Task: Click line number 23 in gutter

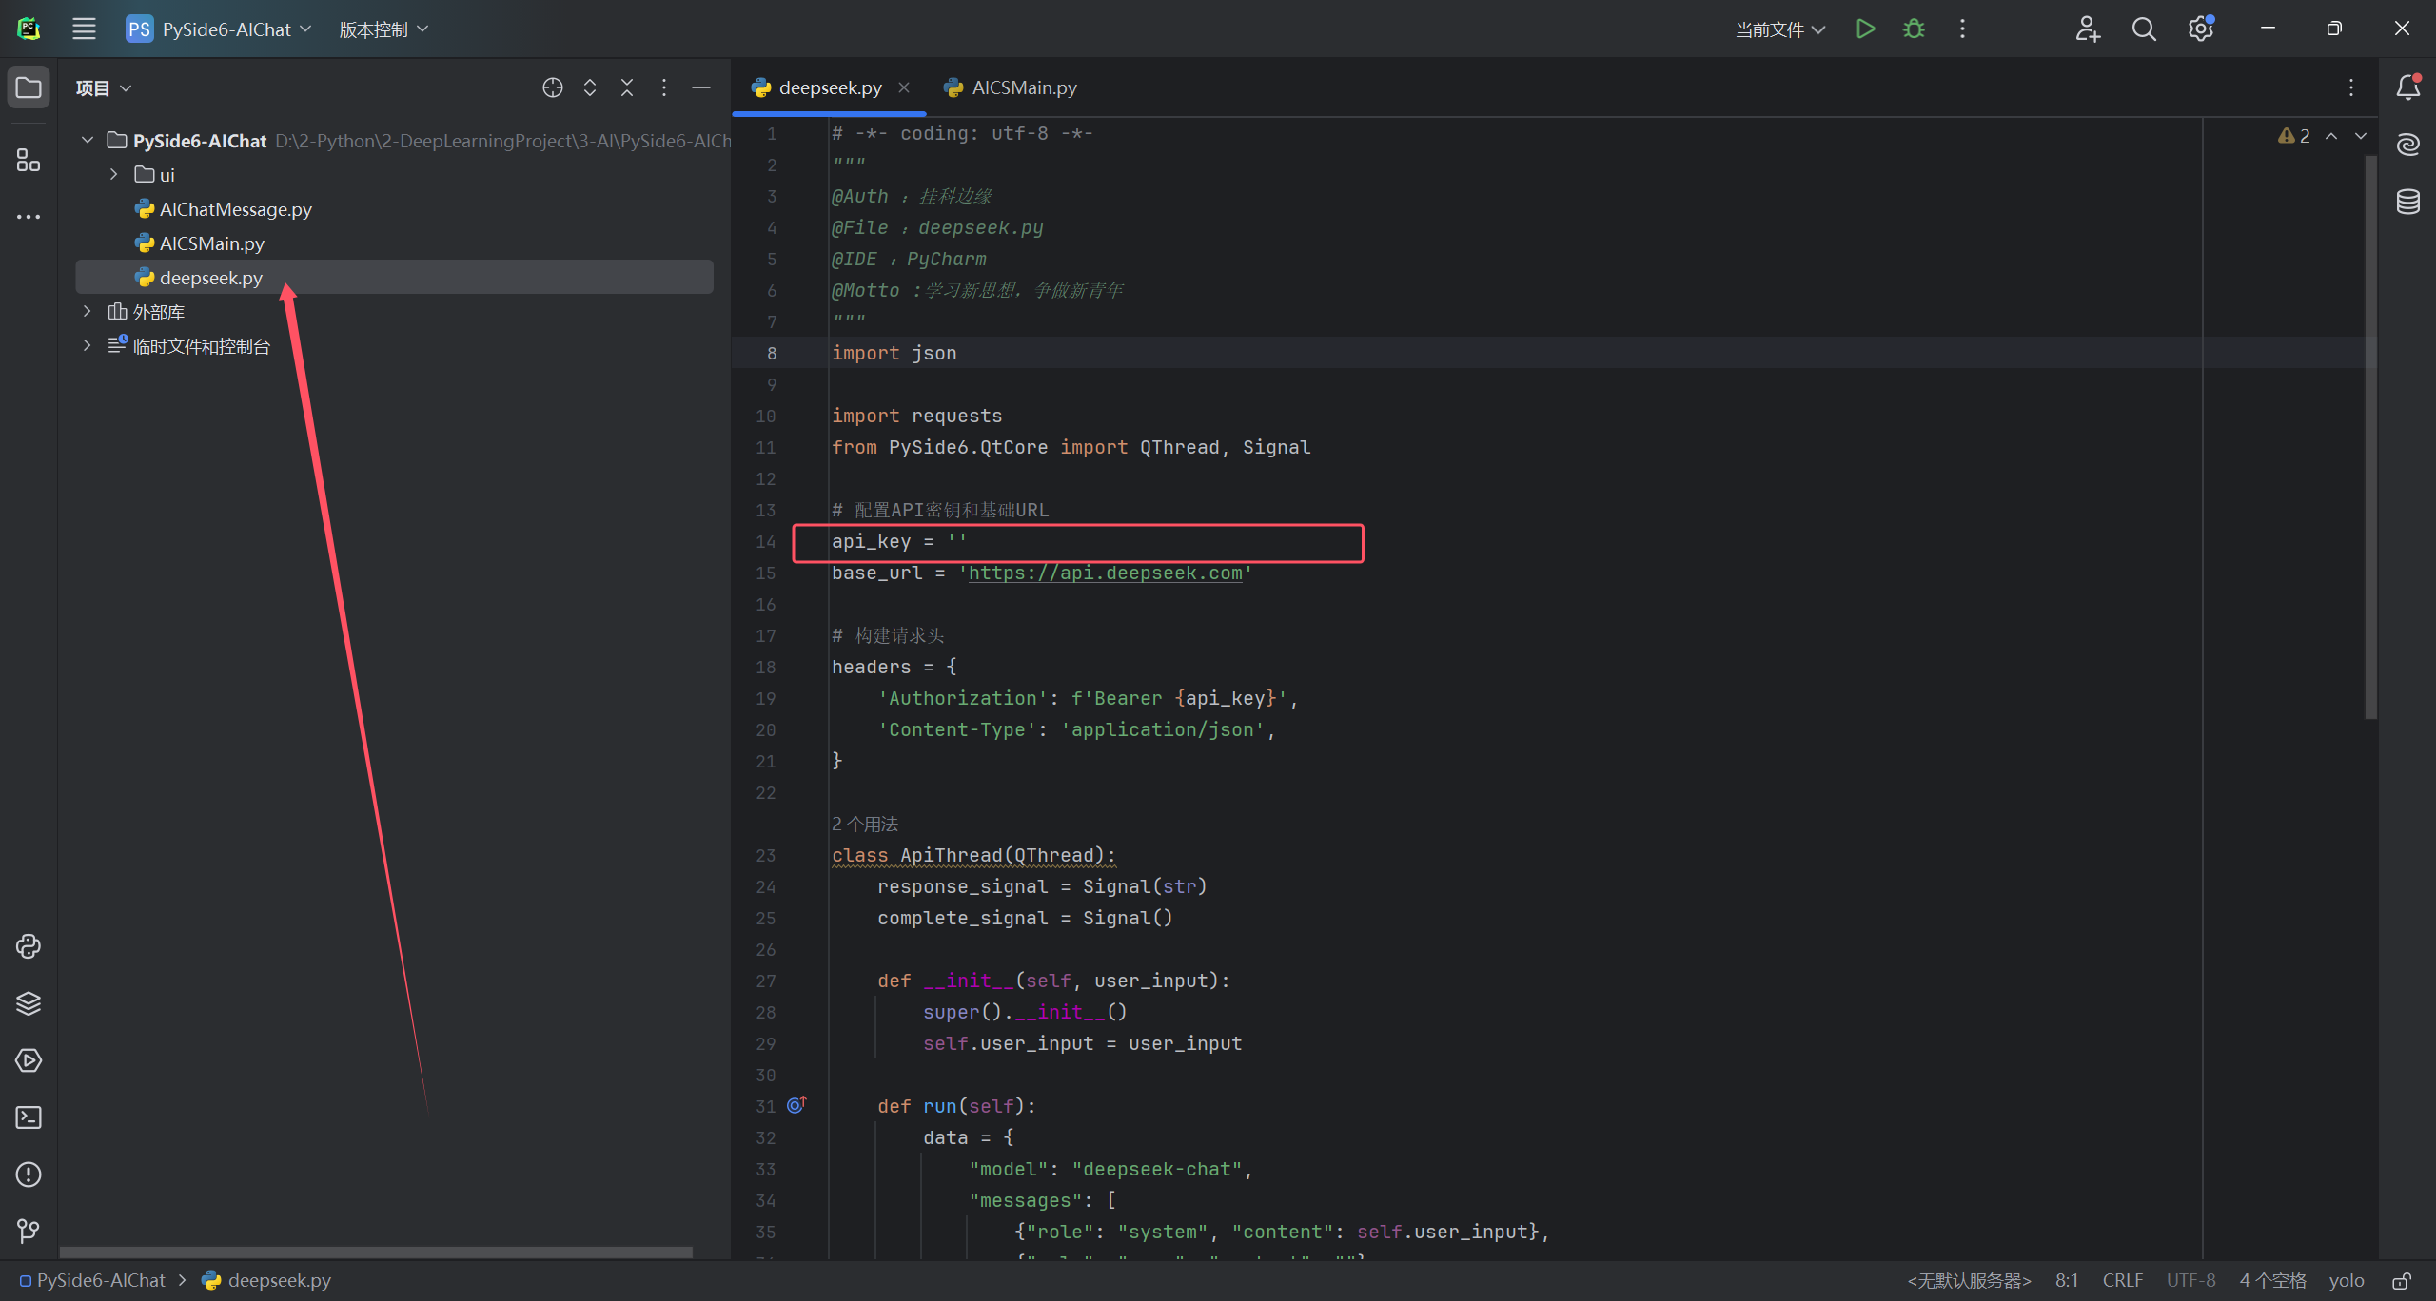Action: coord(766,855)
